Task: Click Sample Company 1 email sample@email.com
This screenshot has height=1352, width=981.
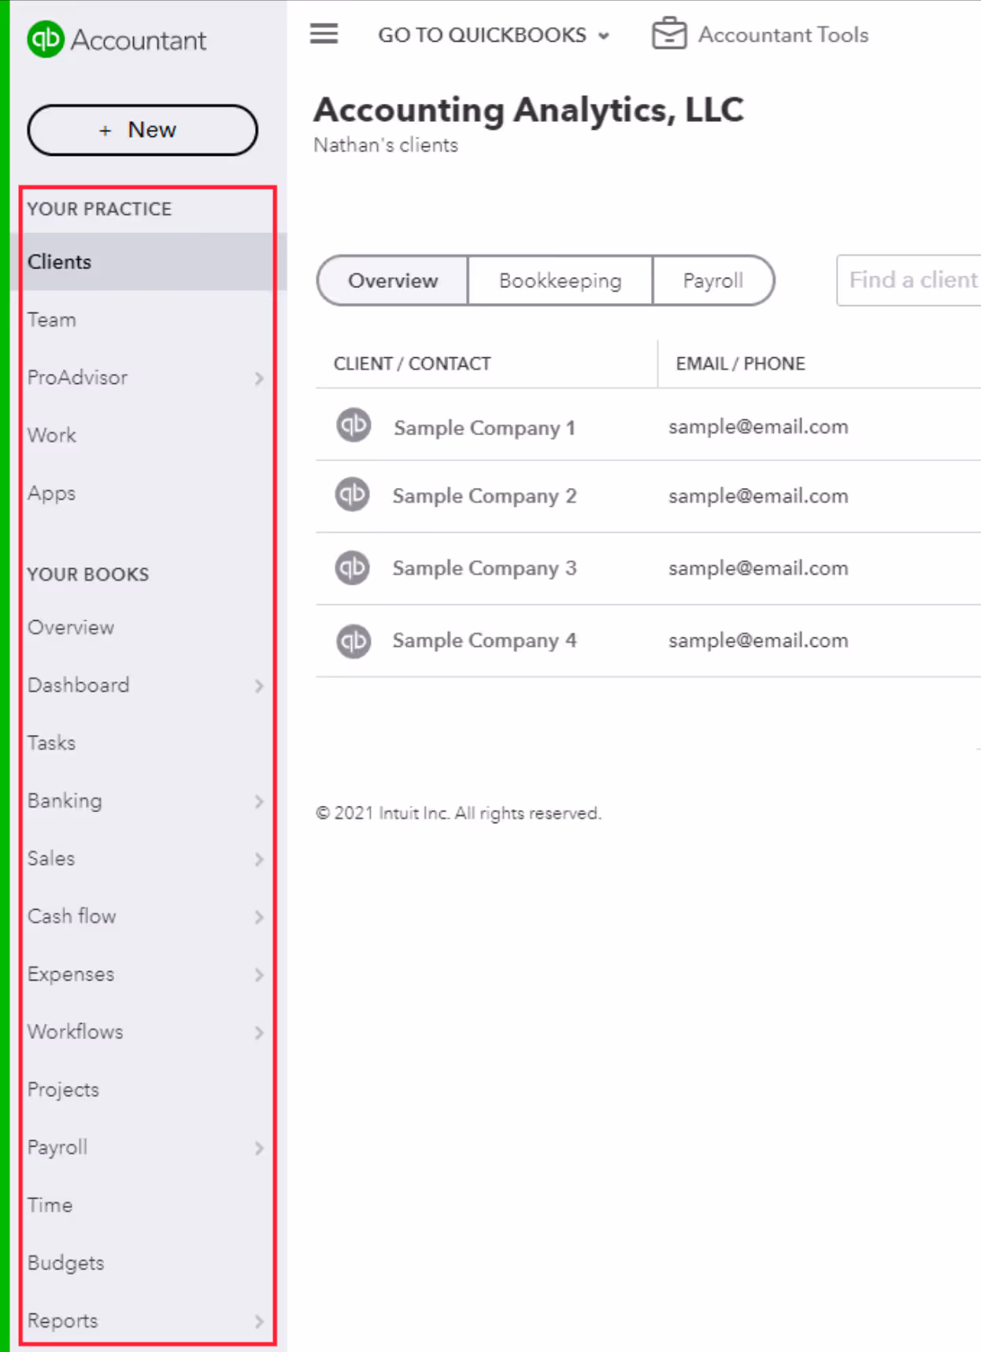Action: click(758, 427)
